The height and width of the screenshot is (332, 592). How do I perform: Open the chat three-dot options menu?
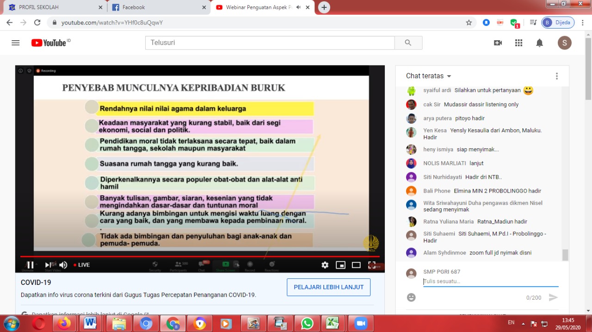(x=557, y=76)
